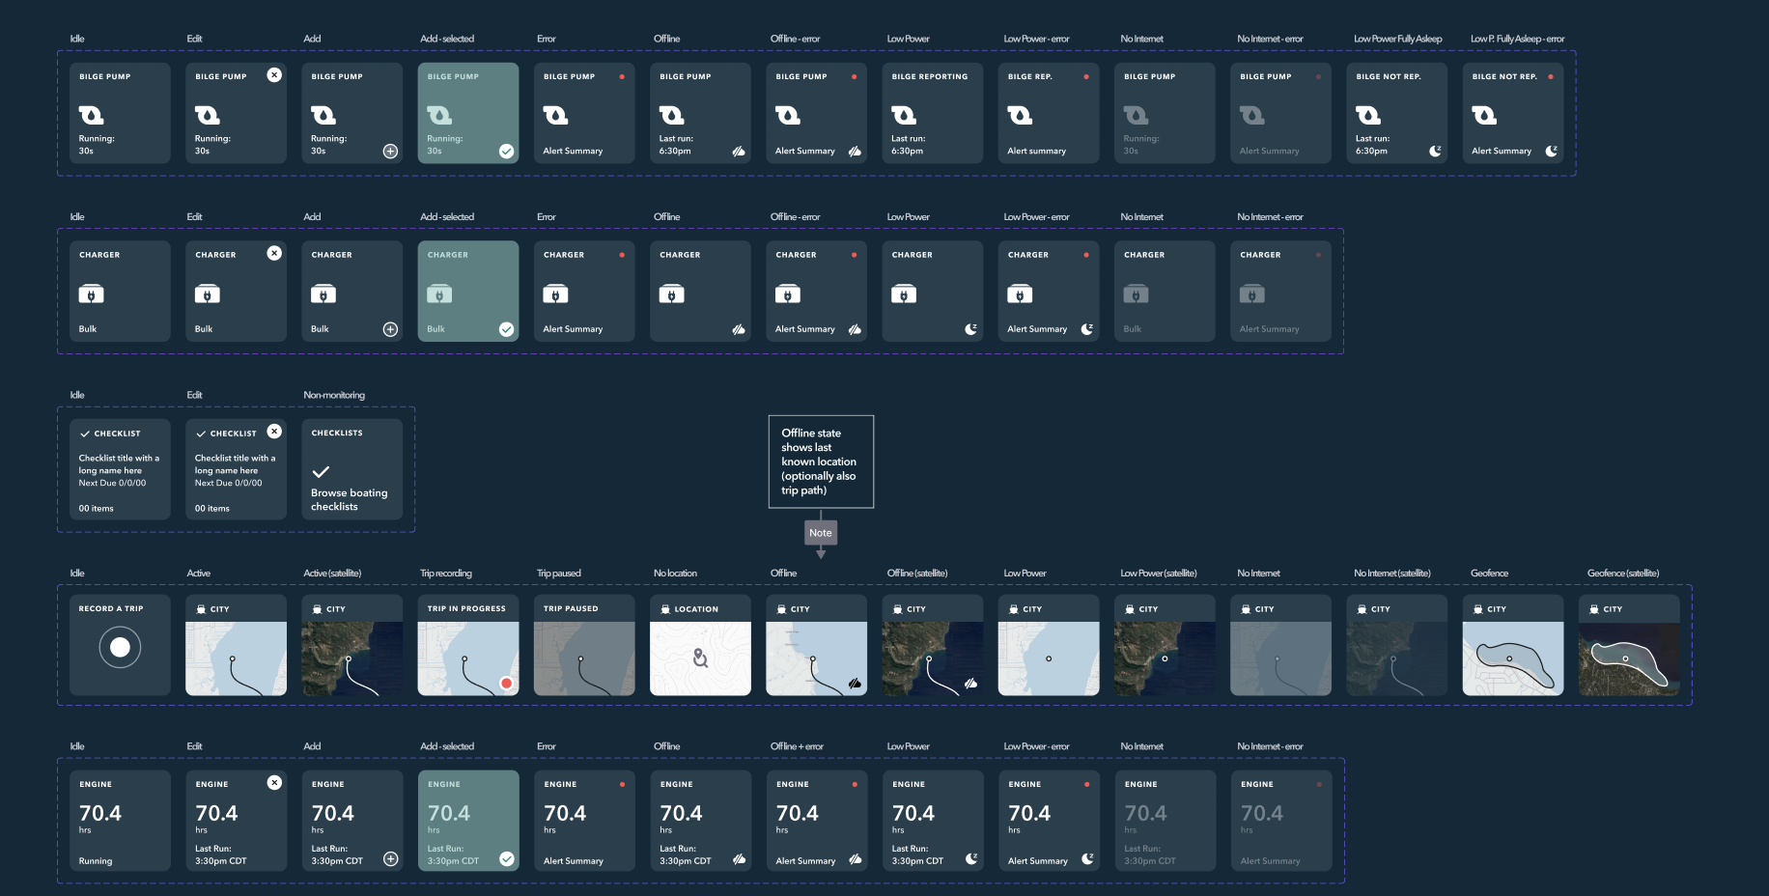Select the 'Low P. Fully Asleep - error' label
This screenshot has height=896, width=1769.
tap(1517, 39)
